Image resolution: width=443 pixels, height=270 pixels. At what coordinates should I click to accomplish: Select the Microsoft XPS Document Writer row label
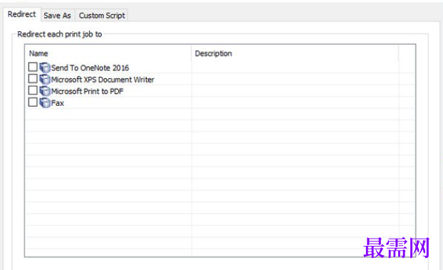(103, 80)
